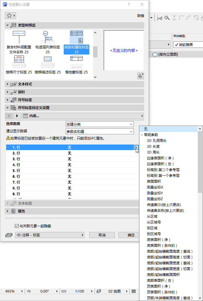Click the layer stack icon beside 注释 - 标签
This screenshot has width=203, height=301.
pos(9,235)
